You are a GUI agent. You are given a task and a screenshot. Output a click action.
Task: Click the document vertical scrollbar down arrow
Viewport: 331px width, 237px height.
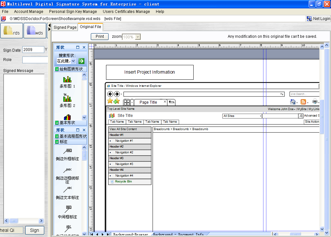tap(322, 229)
